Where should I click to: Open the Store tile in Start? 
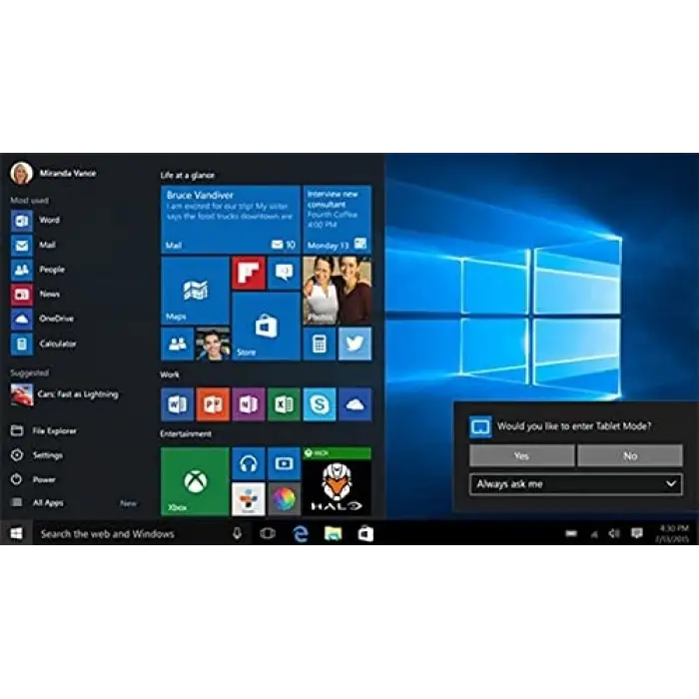click(267, 327)
